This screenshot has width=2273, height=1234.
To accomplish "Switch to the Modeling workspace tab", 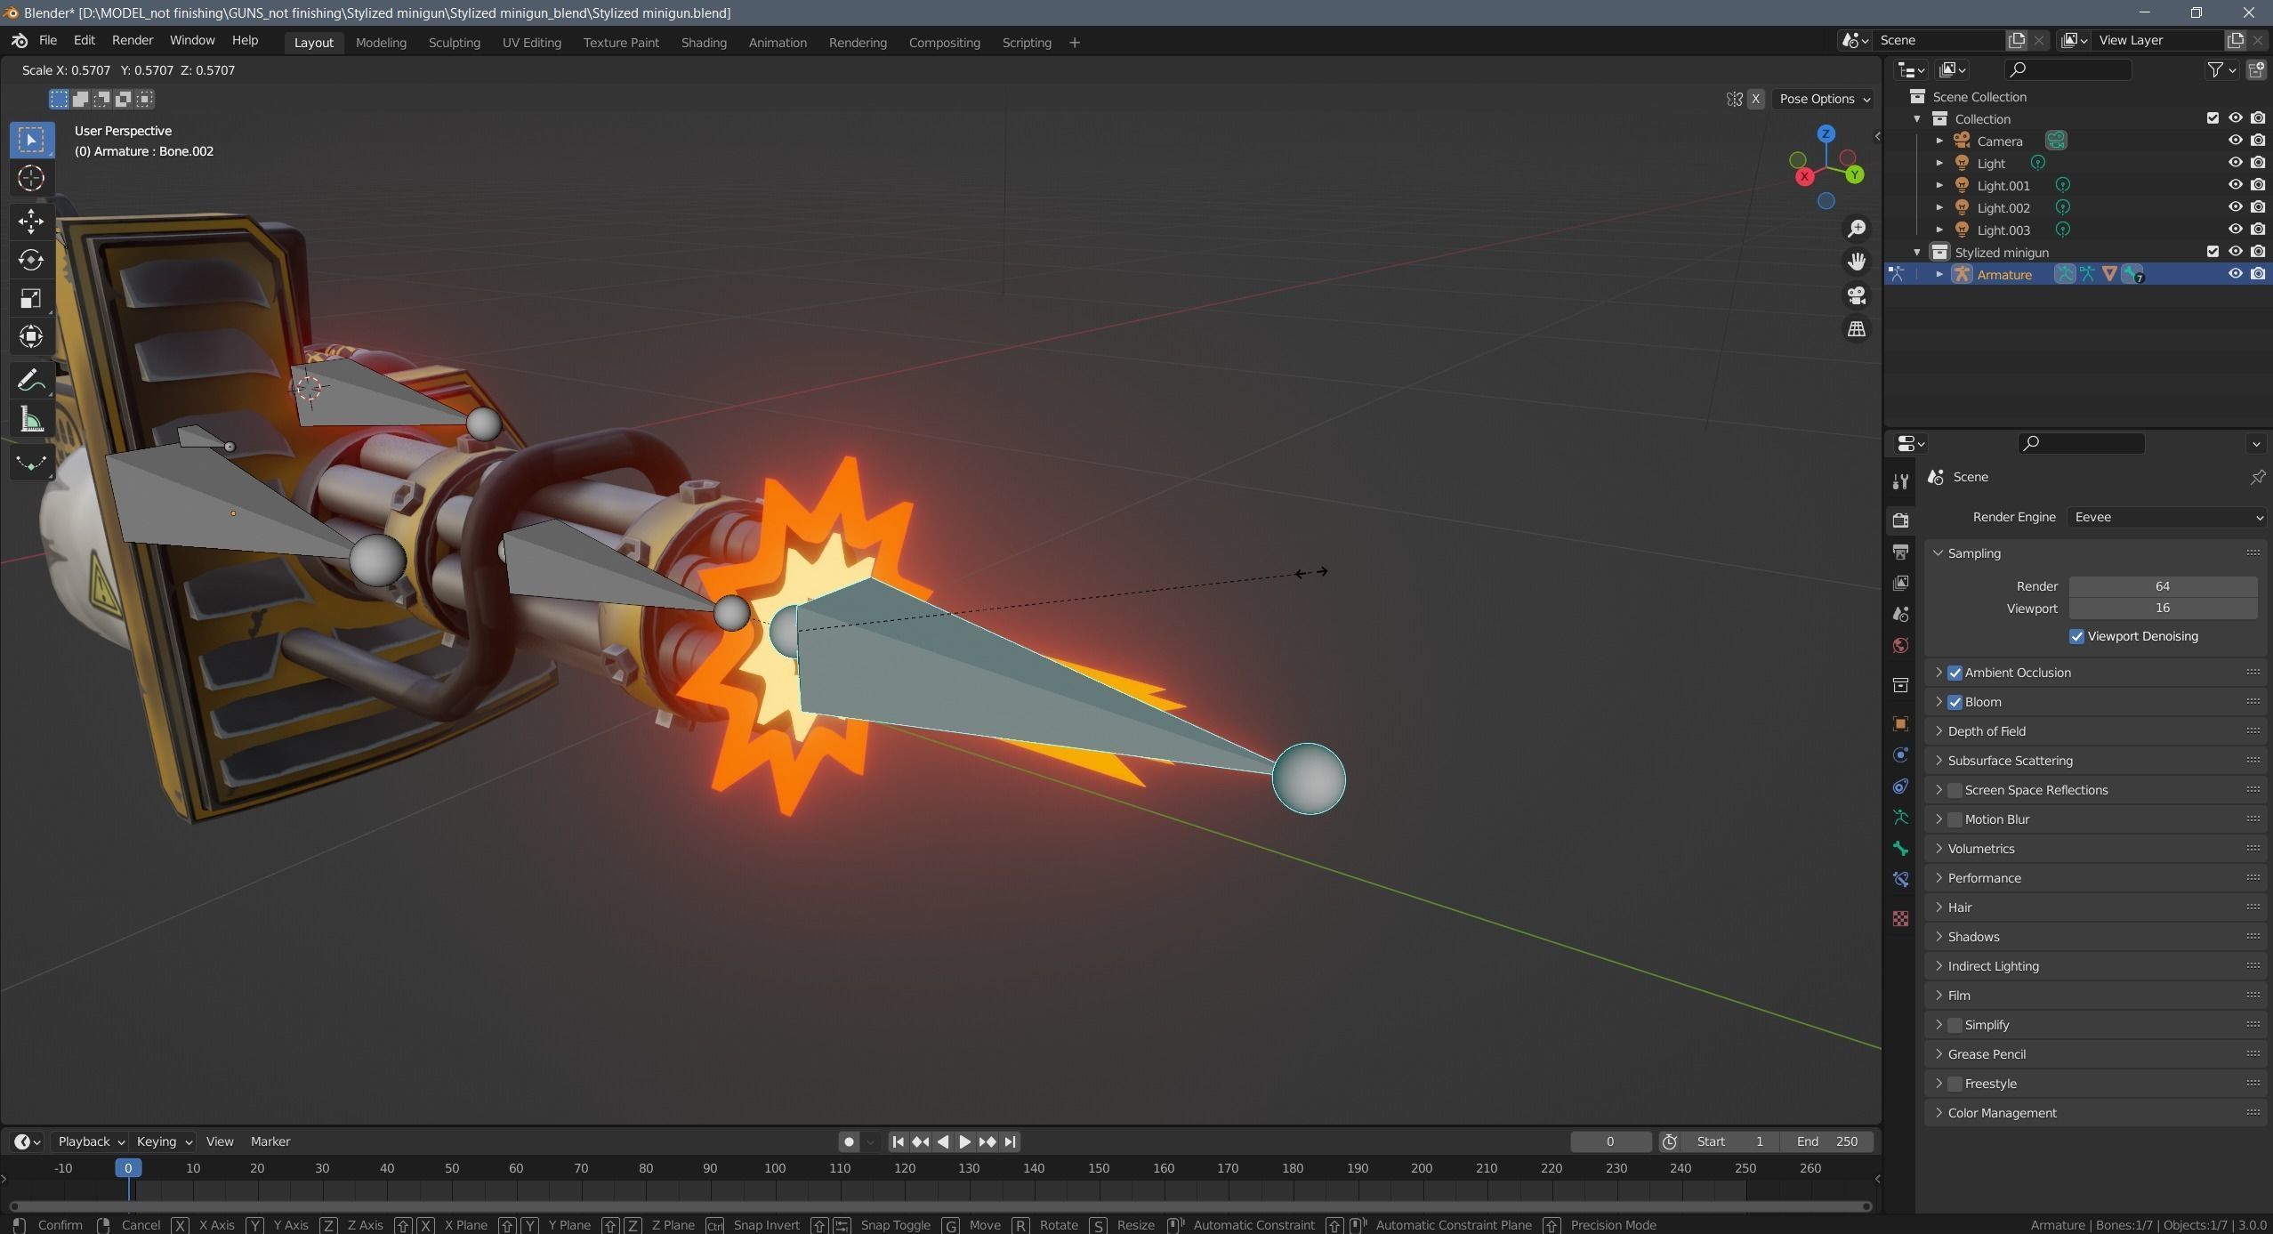I will (x=381, y=43).
